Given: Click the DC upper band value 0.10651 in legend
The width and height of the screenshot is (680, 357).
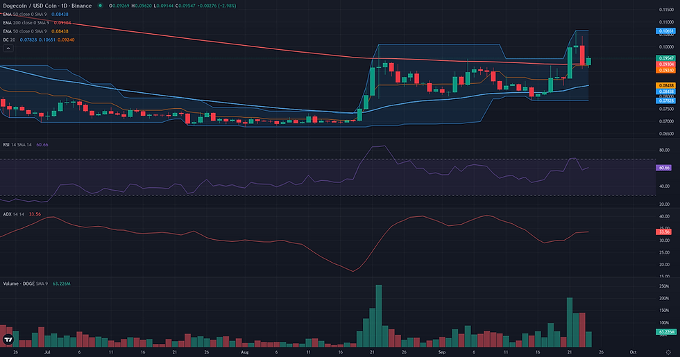Looking at the screenshot, I should click(x=47, y=40).
